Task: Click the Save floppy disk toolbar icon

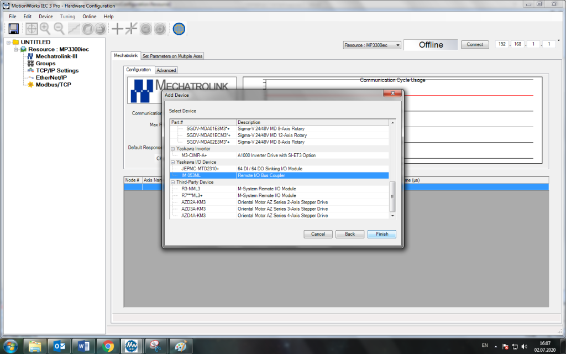Action: (14, 29)
